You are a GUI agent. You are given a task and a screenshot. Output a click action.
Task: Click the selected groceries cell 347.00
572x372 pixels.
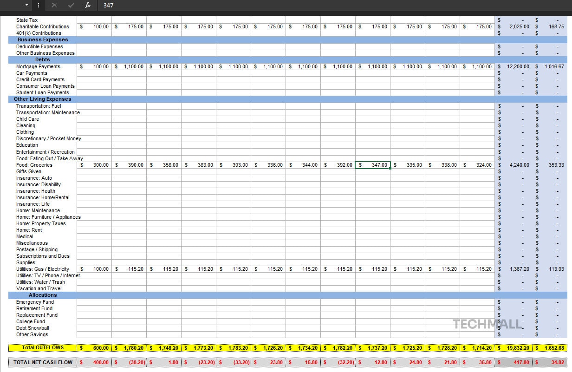pyautogui.click(x=373, y=165)
